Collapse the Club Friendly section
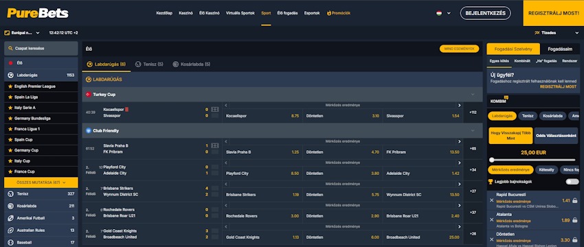Image resolution: width=584 pixels, height=247 pixels. pos(473,131)
